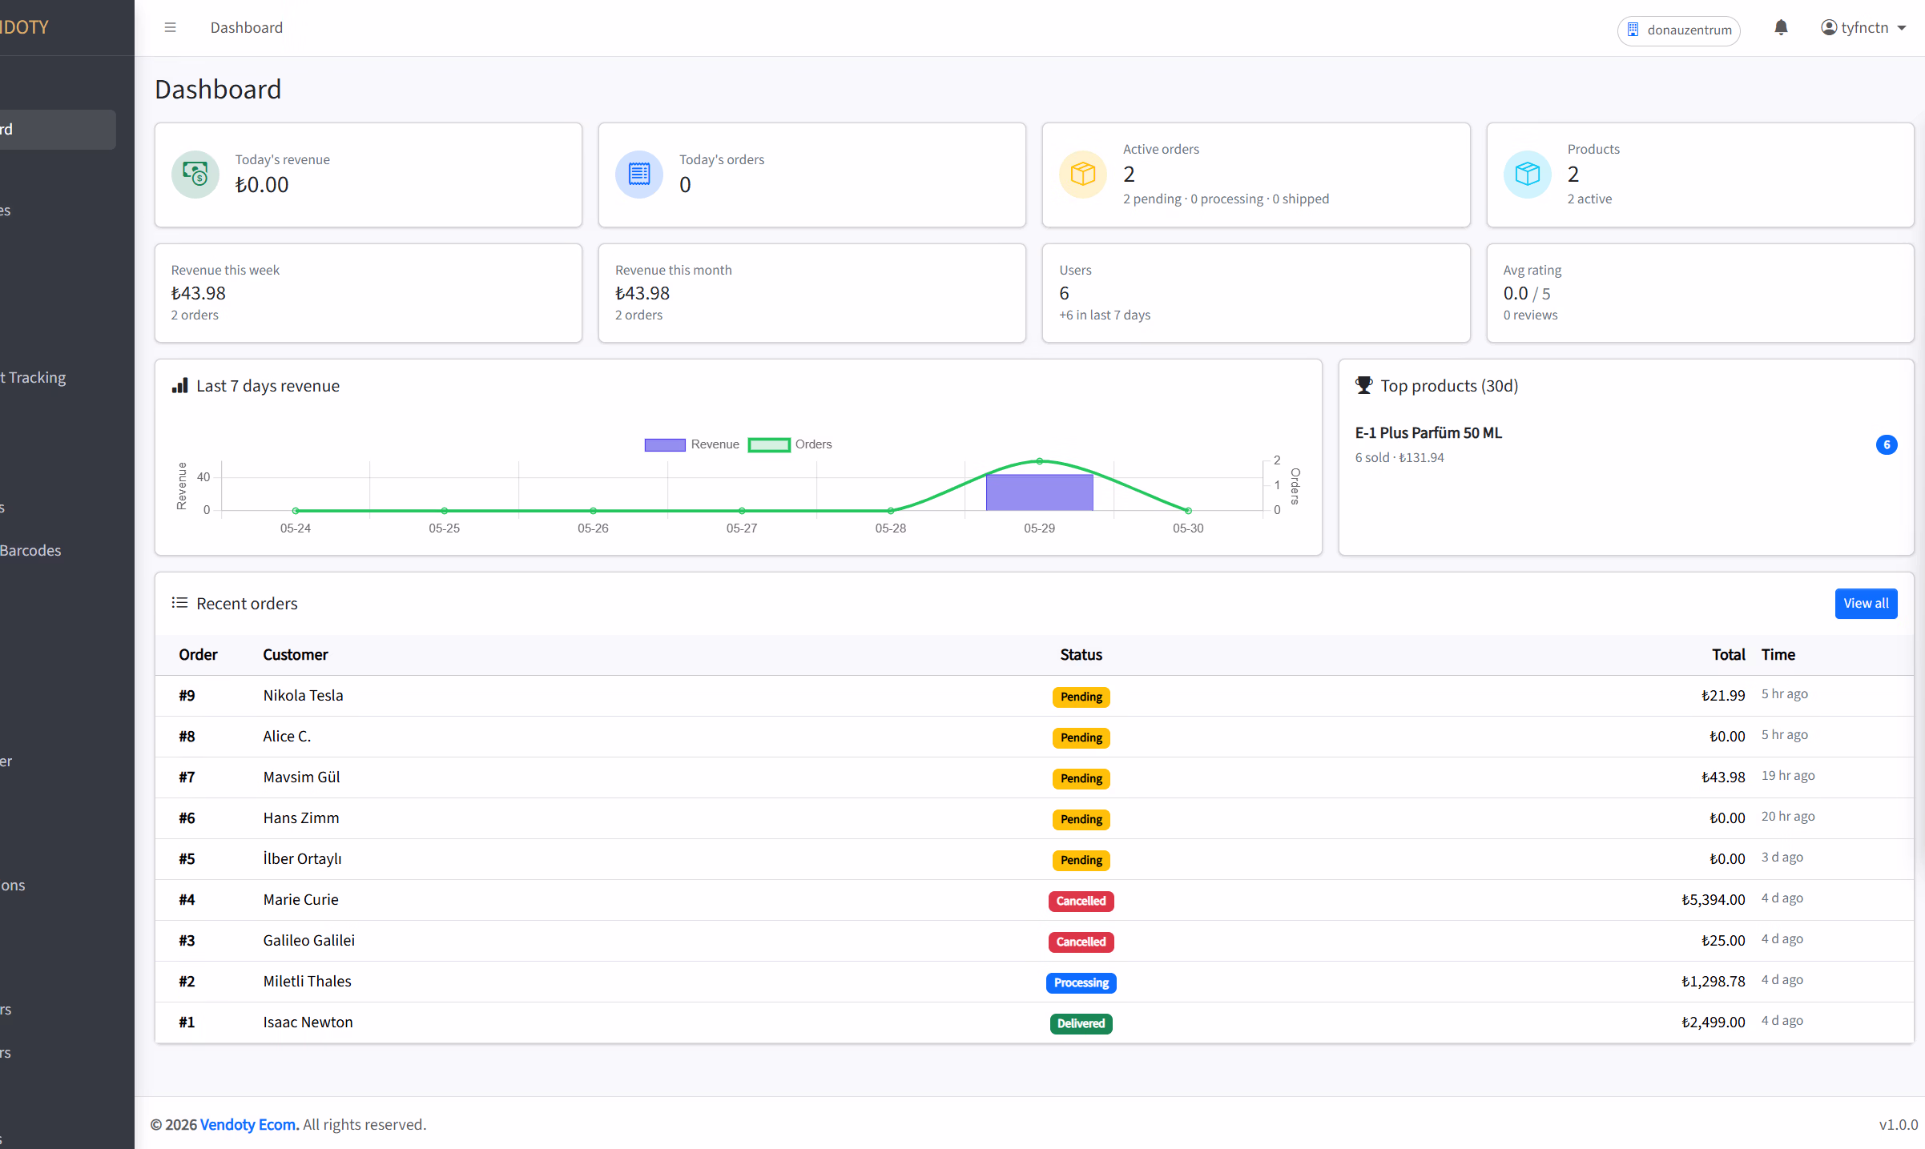Open the notifications bell
The width and height of the screenshot is (1925, 1149).
click(x=1781, y=28)
